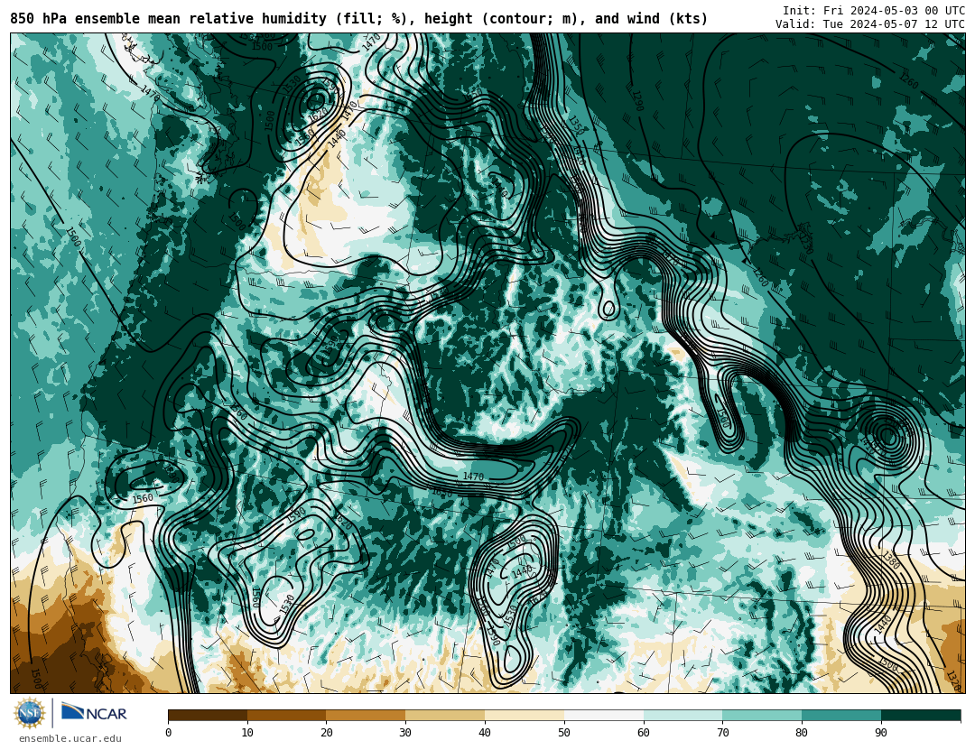This screenshot has width=975, height=750.
Task: Click the 1470 contour label in map center
Action: tap(473, 477)
